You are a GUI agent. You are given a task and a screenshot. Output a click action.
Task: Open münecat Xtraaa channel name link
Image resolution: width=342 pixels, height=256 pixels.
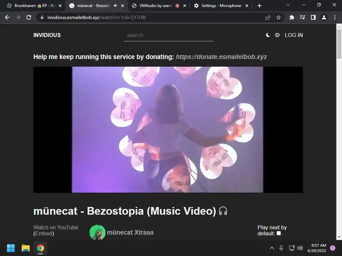coord(130,232)
